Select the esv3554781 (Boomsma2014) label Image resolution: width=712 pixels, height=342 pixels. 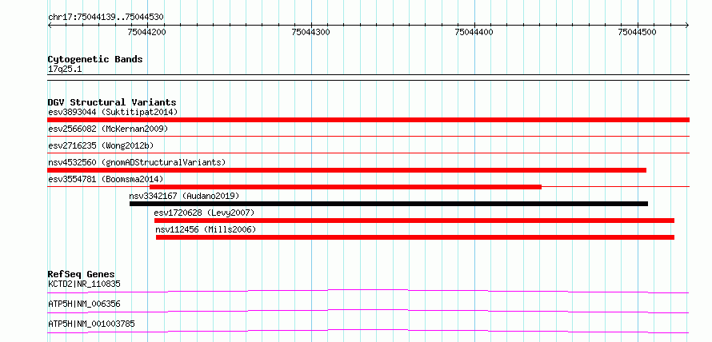[106, 179]
